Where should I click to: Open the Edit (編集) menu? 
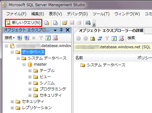coord(38,14)
